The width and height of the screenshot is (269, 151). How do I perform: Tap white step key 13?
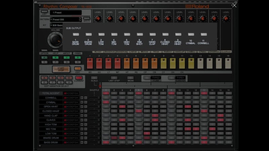coord(200,63)
